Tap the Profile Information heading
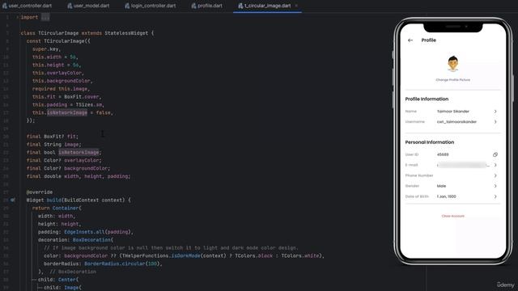518x291 pixels. pyautogui.click(x=427, y=99)
